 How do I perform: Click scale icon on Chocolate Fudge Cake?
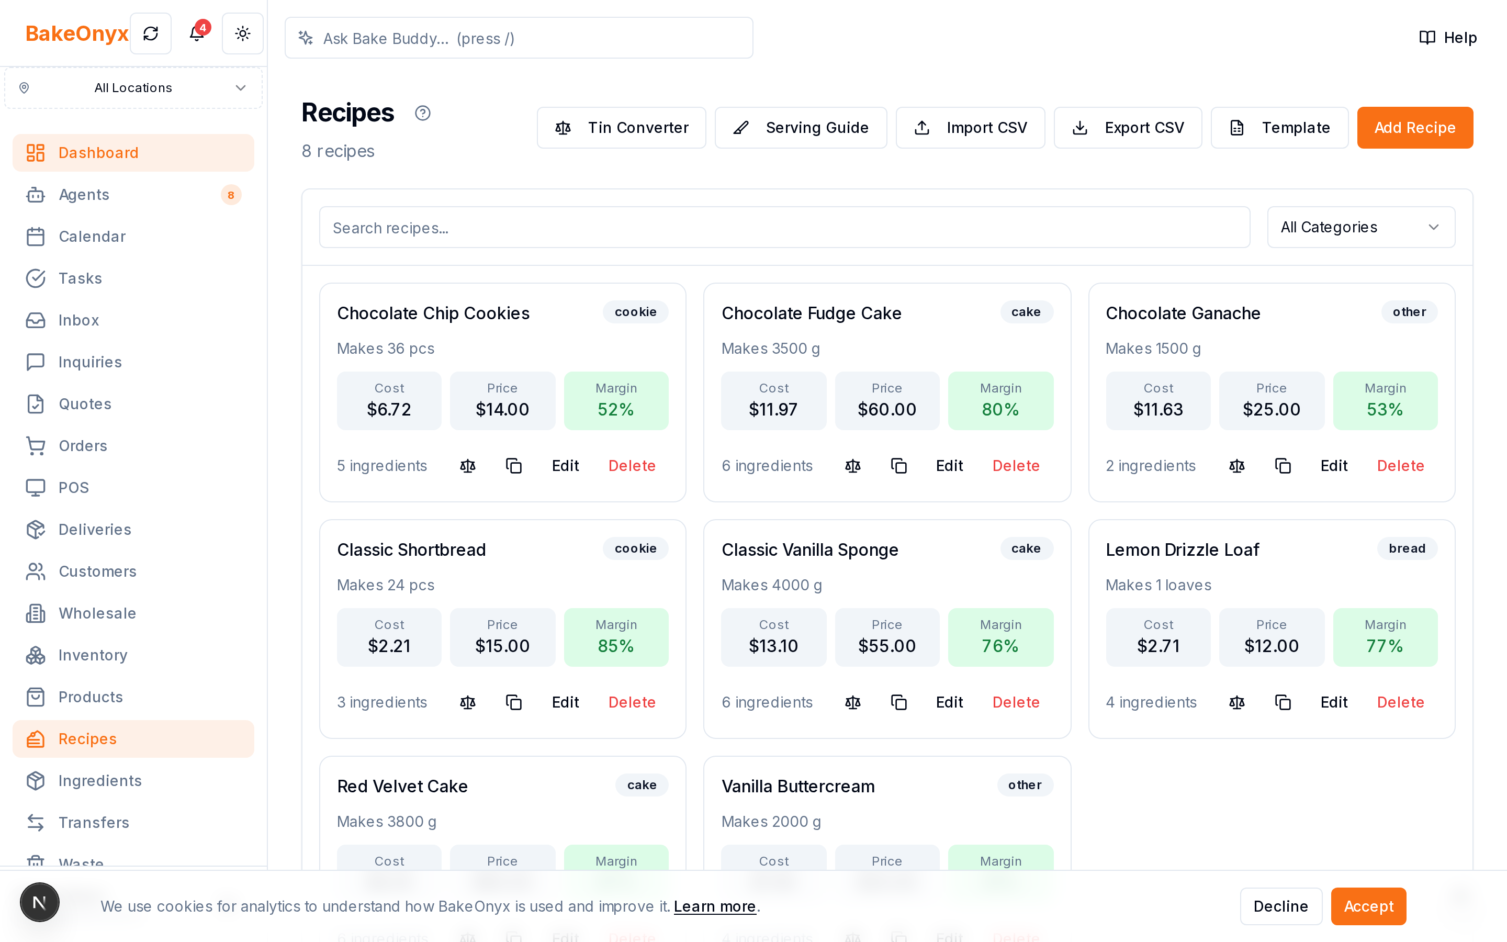pyautogui.click(x=852, y=466)
